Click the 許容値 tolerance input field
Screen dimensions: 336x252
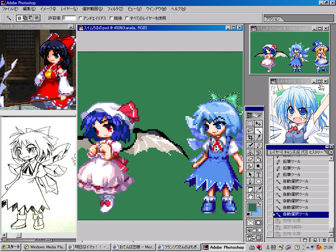click(x=69, y=18)
